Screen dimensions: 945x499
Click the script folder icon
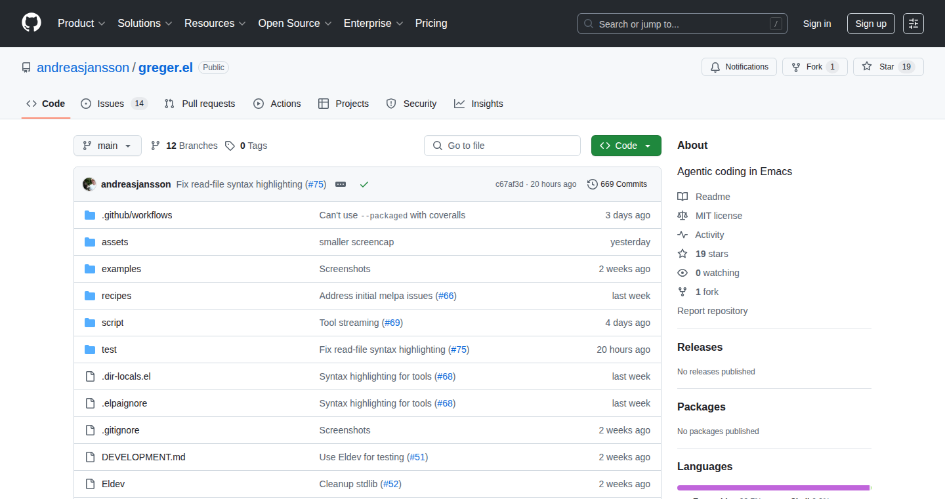(90, 323)
